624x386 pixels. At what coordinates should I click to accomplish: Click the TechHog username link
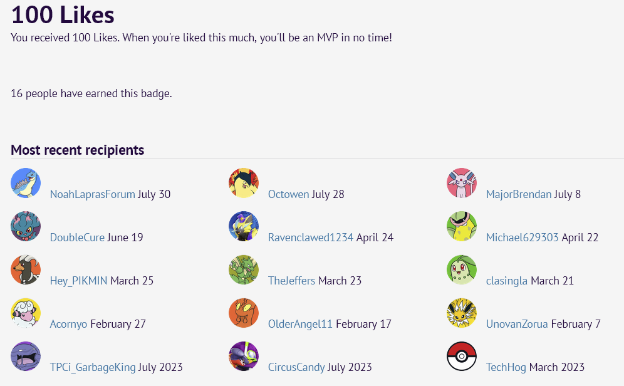[x=506, y=367]
